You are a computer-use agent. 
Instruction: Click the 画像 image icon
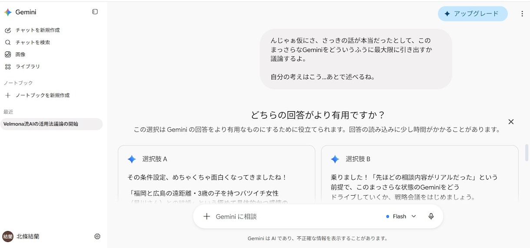coord(8,55)
